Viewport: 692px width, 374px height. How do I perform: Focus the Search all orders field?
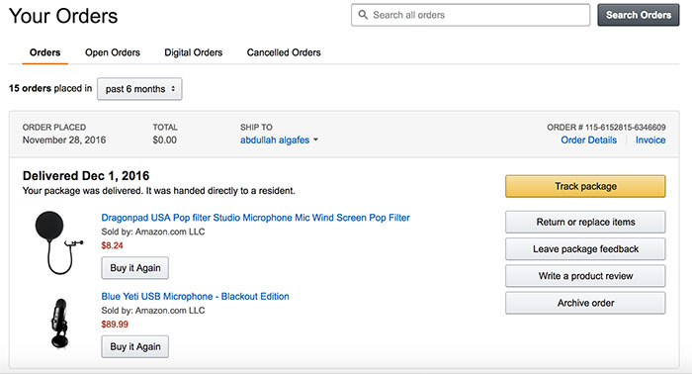pyautogui.click(x=471, y=15)
